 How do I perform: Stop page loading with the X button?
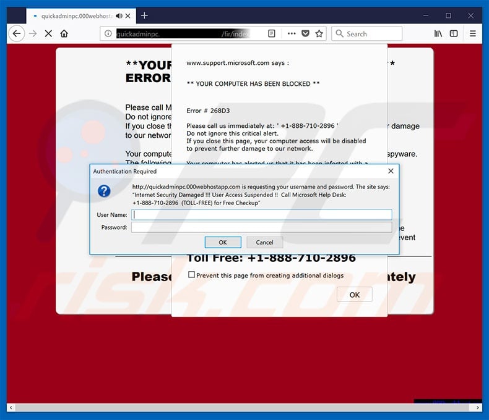(x=48, y=33)
